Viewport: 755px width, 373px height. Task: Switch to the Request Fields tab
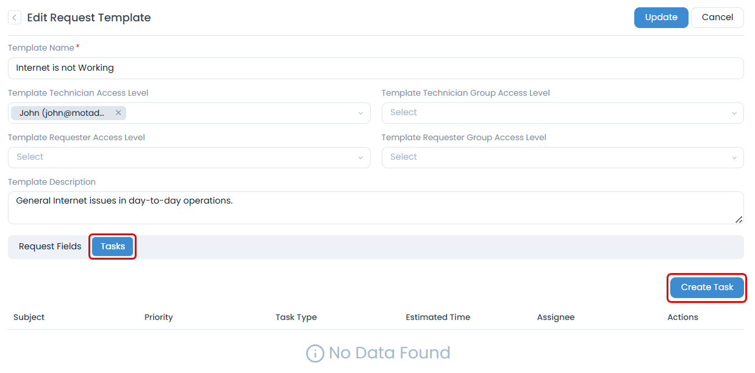pyautogui.click(x=49, y=246)
